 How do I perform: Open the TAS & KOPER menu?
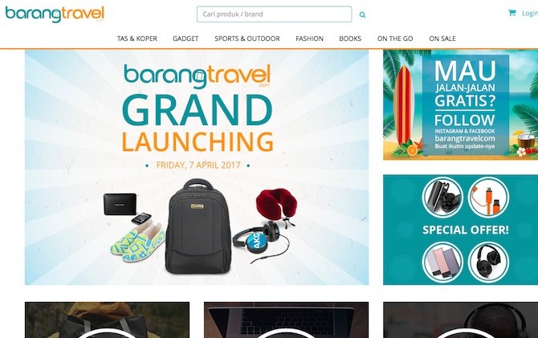(x=137, y=39)
